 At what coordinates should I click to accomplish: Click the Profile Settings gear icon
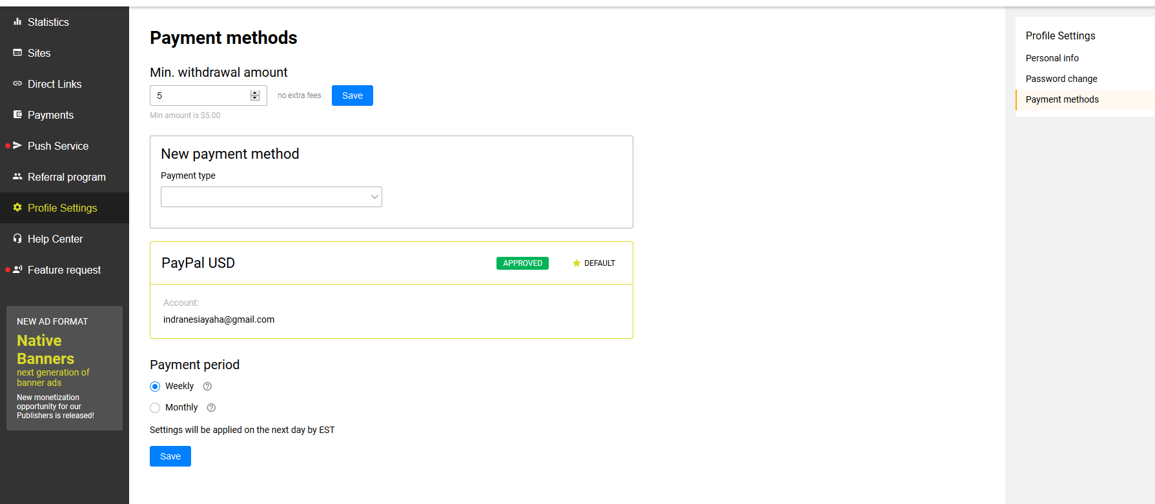point(17,207)
